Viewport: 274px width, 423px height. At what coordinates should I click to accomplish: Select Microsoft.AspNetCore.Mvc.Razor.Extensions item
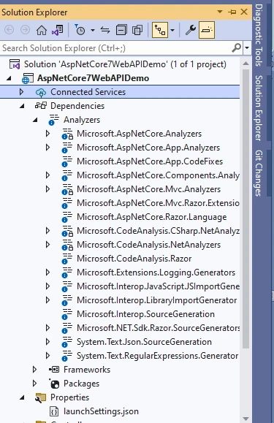point(158,203)
